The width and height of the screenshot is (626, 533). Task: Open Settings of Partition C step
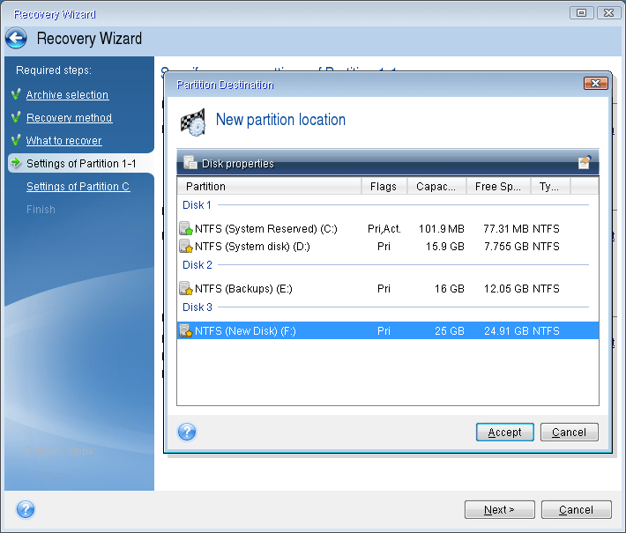click(78, 187)
